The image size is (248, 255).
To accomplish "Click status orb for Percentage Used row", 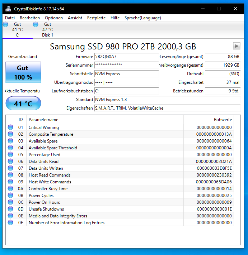I will click(10, 154).
